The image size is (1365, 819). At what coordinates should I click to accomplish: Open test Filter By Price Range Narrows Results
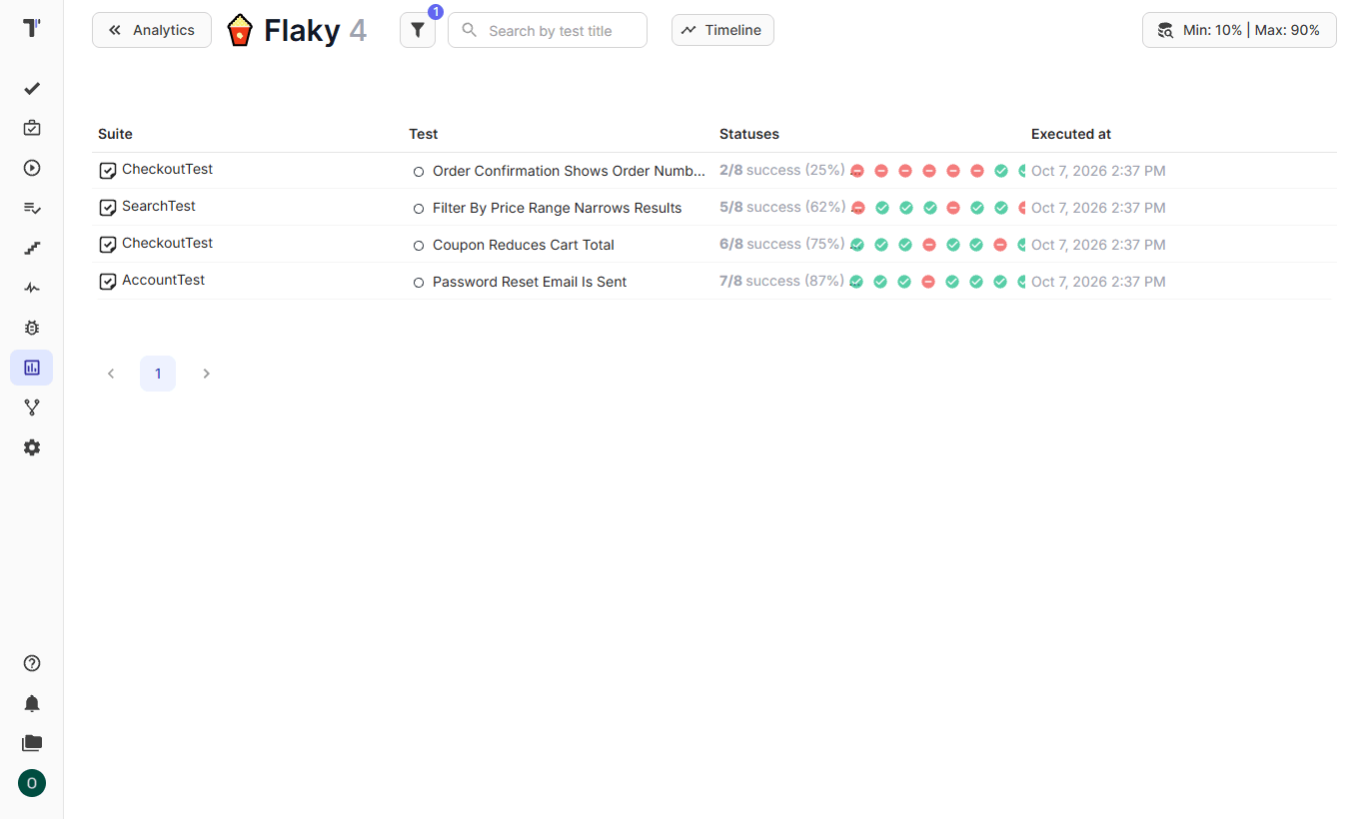coord(557,208)
